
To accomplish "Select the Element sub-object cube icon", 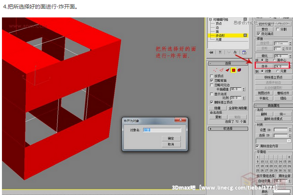I will point(239,70).
